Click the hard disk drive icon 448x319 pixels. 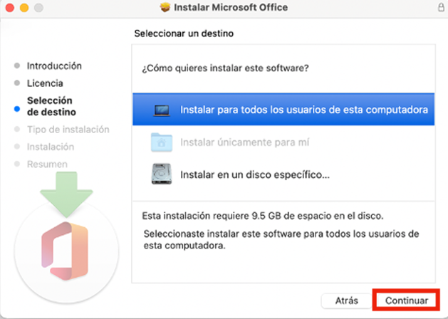click(x=162, y=174)
